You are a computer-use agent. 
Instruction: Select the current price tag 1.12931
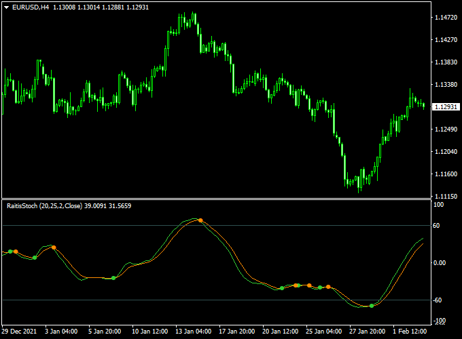446,106
